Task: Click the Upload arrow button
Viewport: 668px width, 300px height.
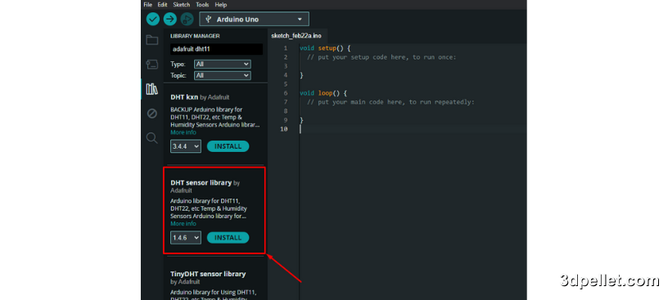Action: point(170,19)
